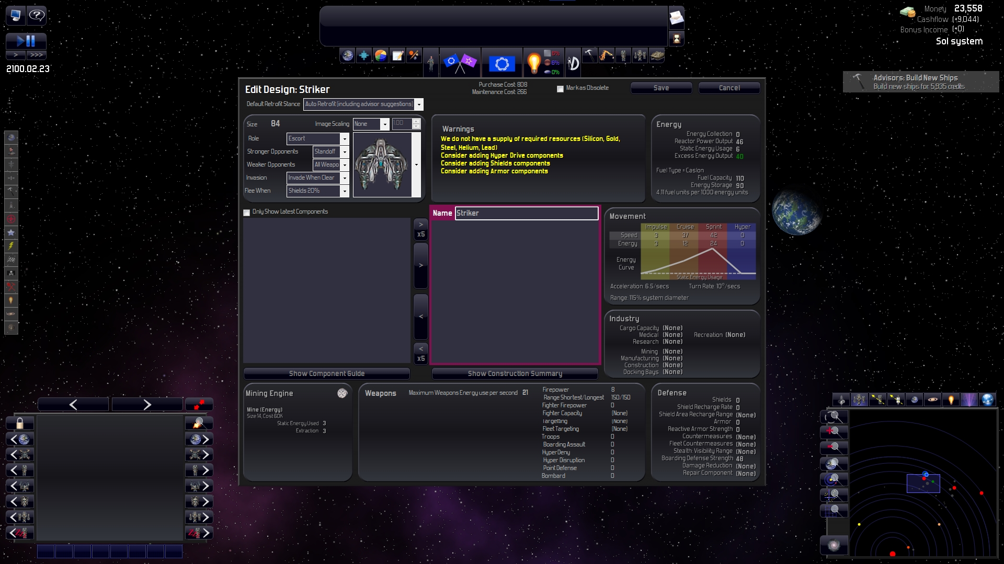Zoom out with the minus magnifier icon

(834, 448)
